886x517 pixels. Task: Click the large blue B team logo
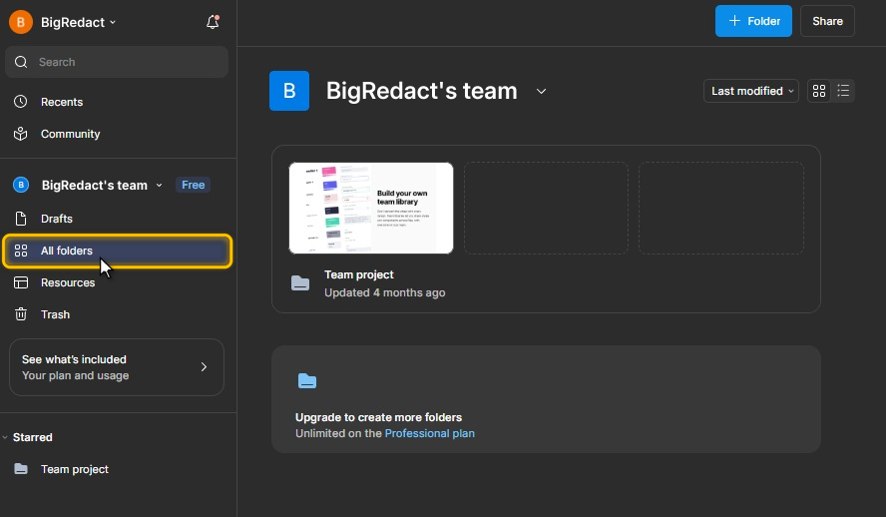point(289,91)
